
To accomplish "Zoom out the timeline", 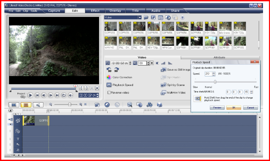I will pos(51,104).
